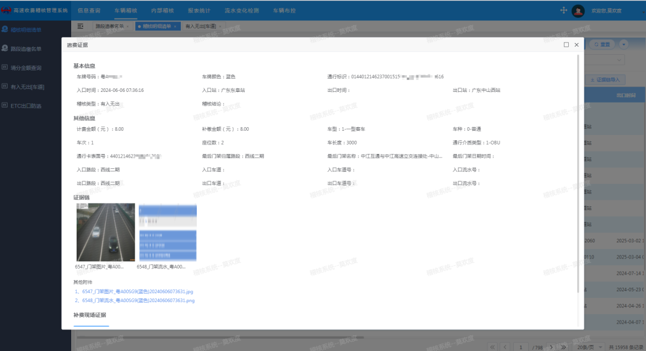Click the 出口站 广东中山西站 text
Image resolution: width=646 pixels, height=351 pixels.
click(x=476, y=90)
